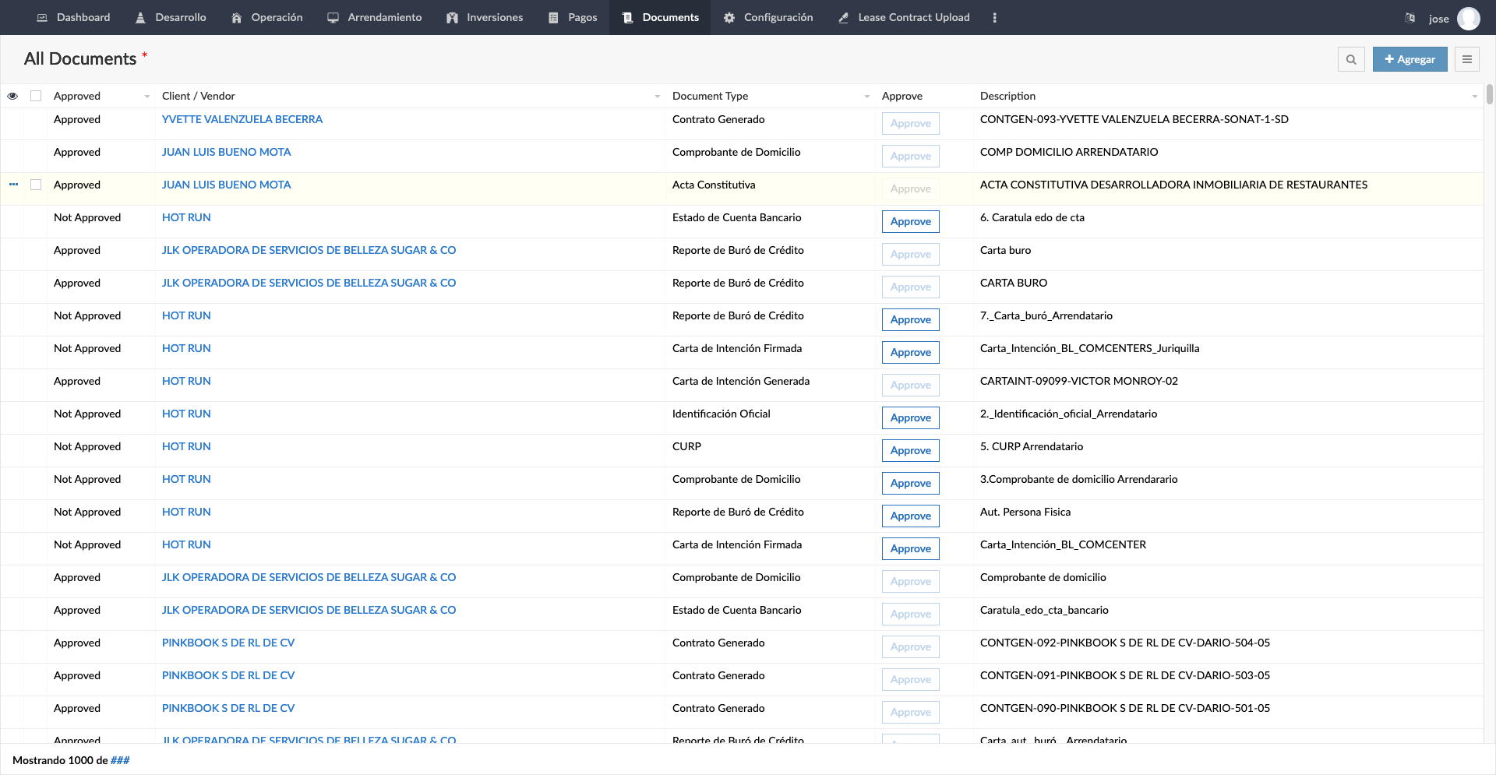
Task: Open the Client / Vendor column dropdown
Action: click(657, 97)
